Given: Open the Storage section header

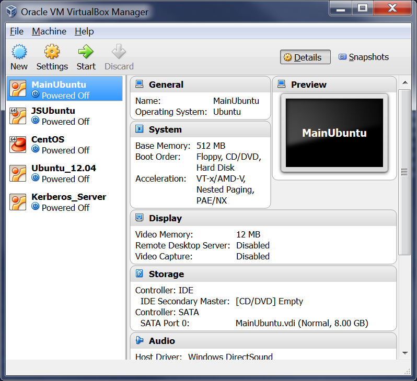Looking at the screenshot, I should pyautogui.click(x=263, y=274).
